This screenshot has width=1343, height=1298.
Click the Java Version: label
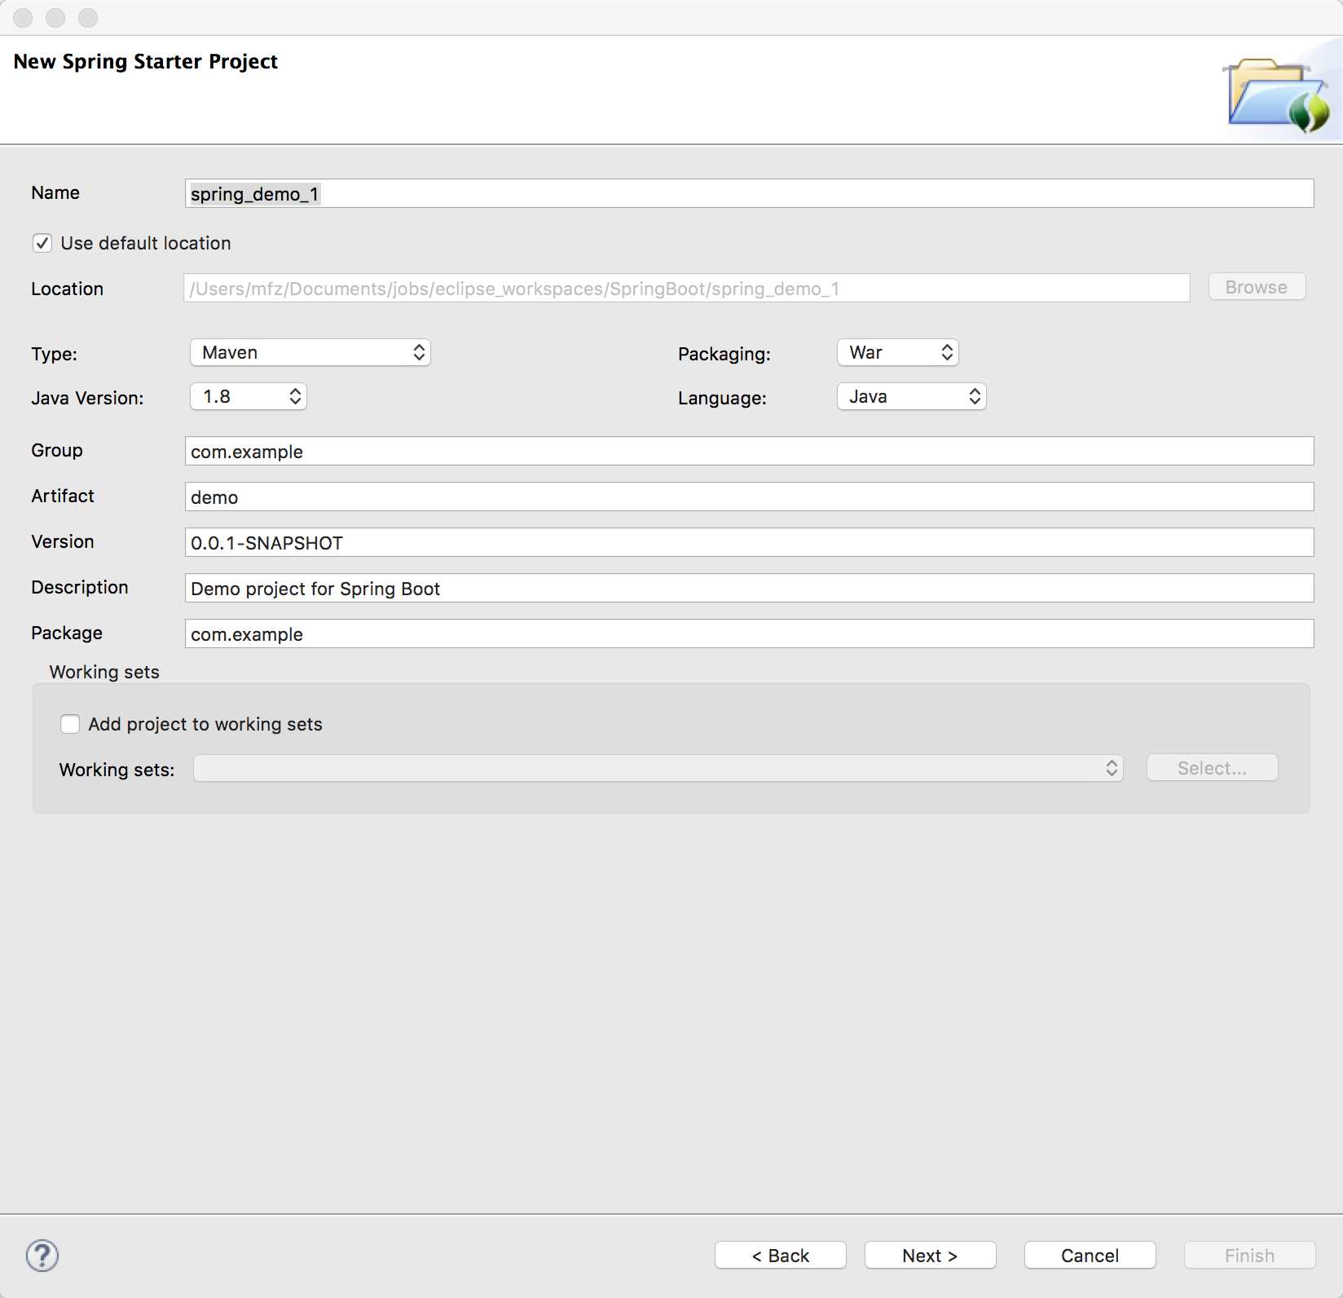[x=87, y=398]
